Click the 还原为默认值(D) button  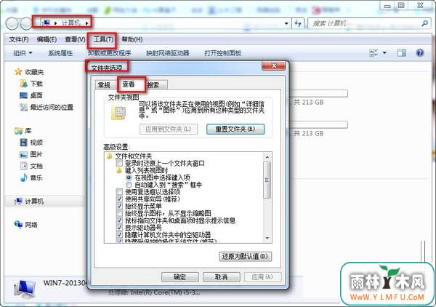(246, 256)
